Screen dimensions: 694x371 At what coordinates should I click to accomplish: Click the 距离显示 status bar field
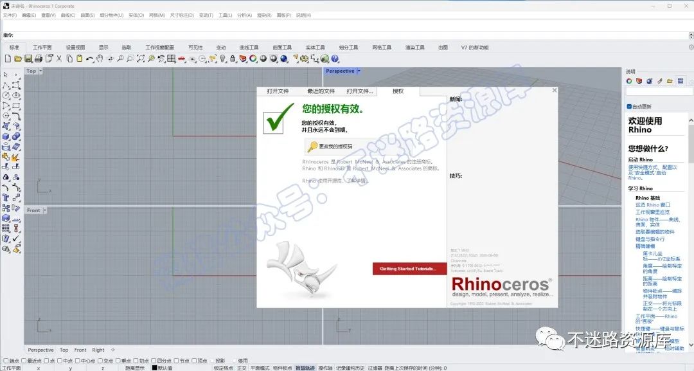134,368
